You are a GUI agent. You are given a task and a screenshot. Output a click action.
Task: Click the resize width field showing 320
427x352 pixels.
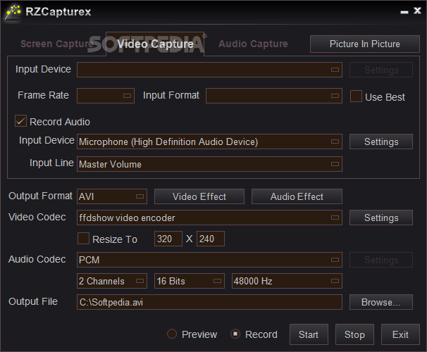pos(168,239)
